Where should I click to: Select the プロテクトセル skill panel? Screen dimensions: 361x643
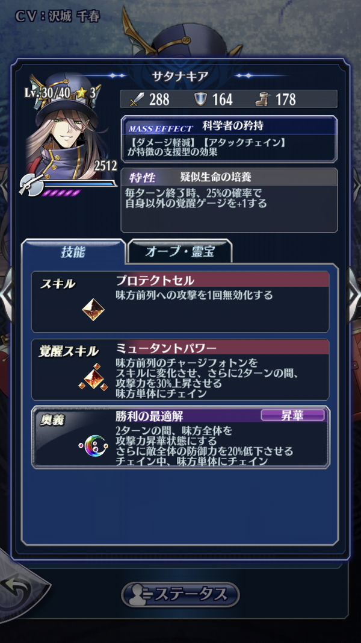pyautogui.click(x=180, y=301)
